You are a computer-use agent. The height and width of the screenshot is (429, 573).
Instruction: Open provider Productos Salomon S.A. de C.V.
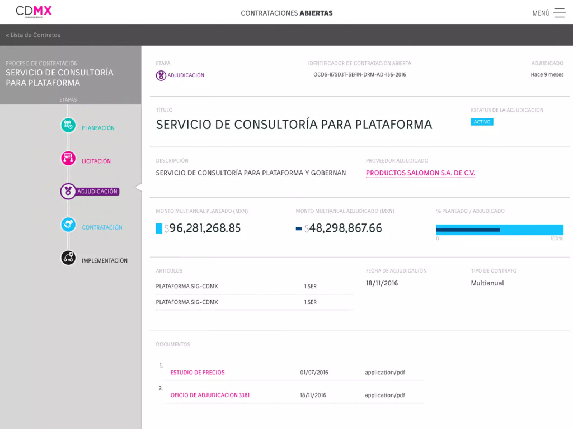[420, 173]
